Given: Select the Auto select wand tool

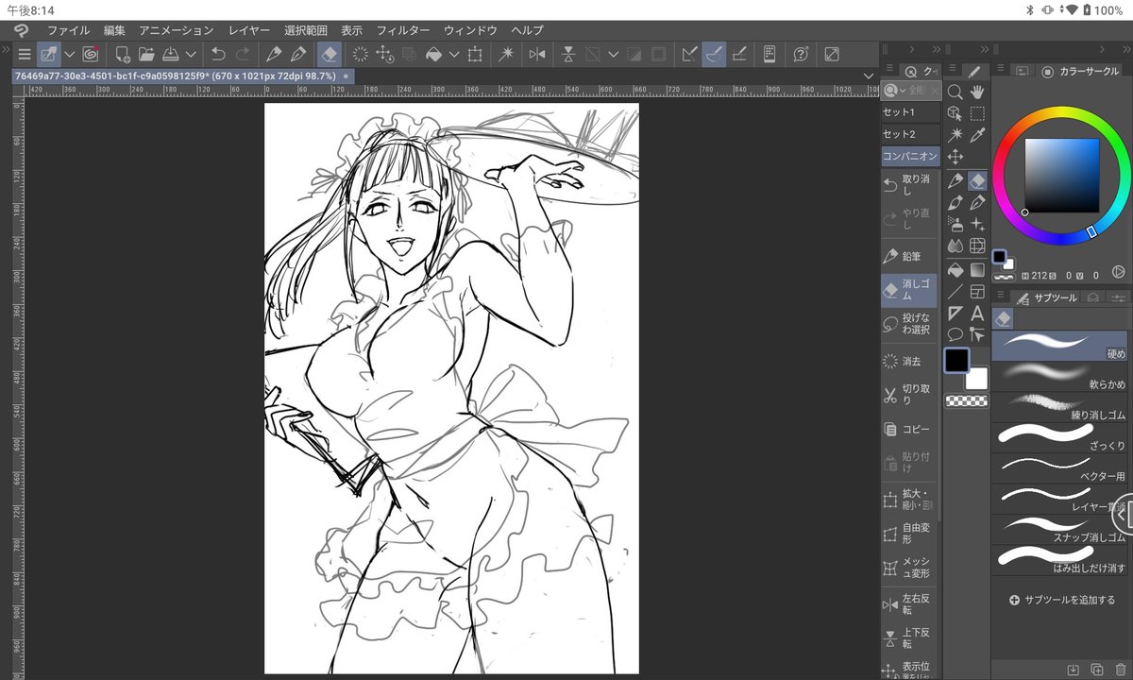Looking at the screenshot, I should click(955, 135).
